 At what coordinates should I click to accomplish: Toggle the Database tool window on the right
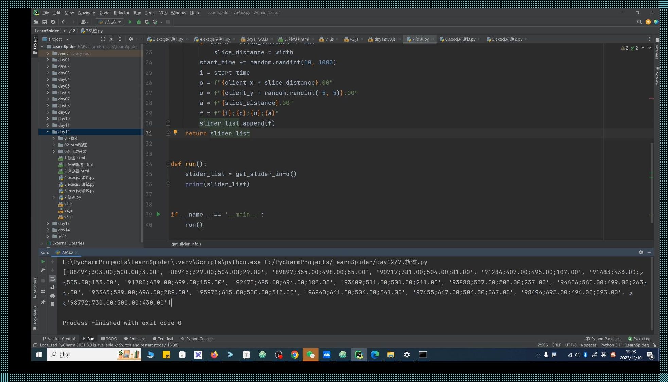pos(657,49)
